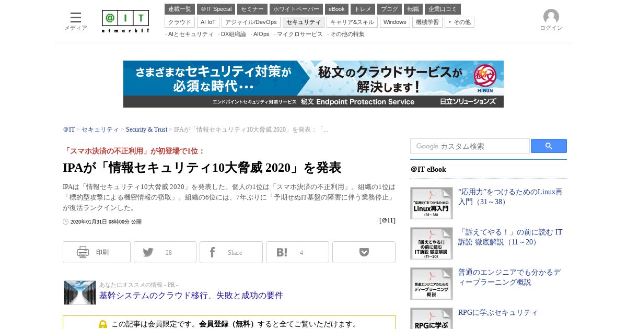Image resolution: width=627 pixels, height=329 pixels.
Task: Go to セキュリティ breadcrumb link
Action: 100,130
